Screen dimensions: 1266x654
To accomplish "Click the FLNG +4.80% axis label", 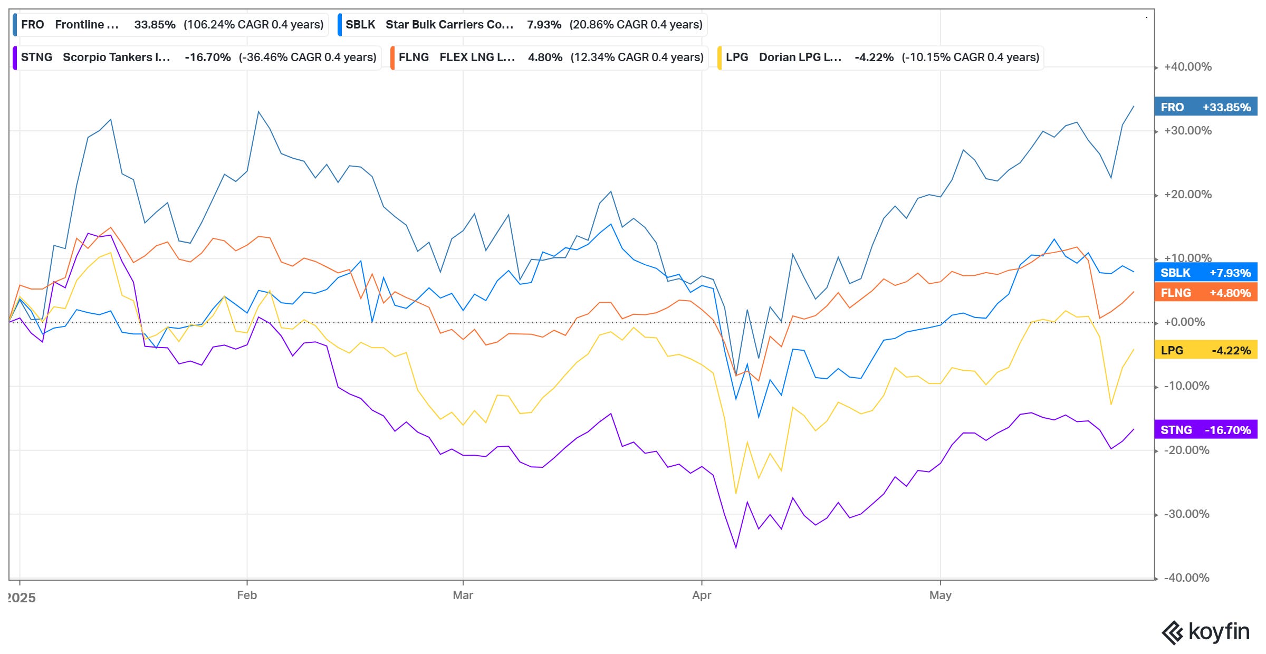I will click(1205, 293).
